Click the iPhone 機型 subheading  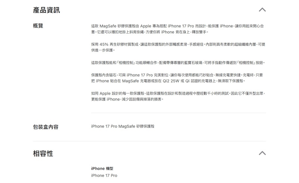pos(102,168)
